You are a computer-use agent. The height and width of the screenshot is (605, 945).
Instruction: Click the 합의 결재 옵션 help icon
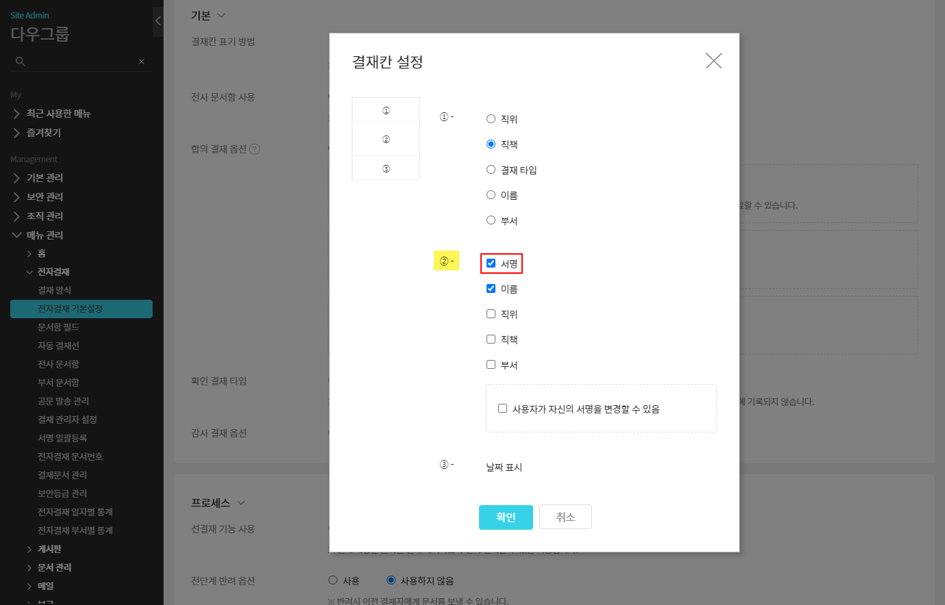(x=255, y=149)
